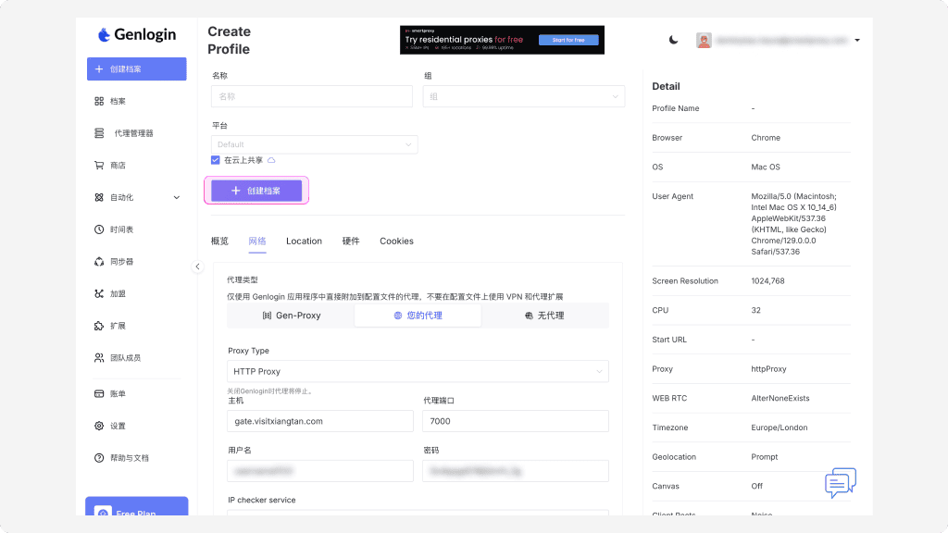Switch to the Cookies tab
The width and height of the screenshot is (948, 533).
point(396,242)
